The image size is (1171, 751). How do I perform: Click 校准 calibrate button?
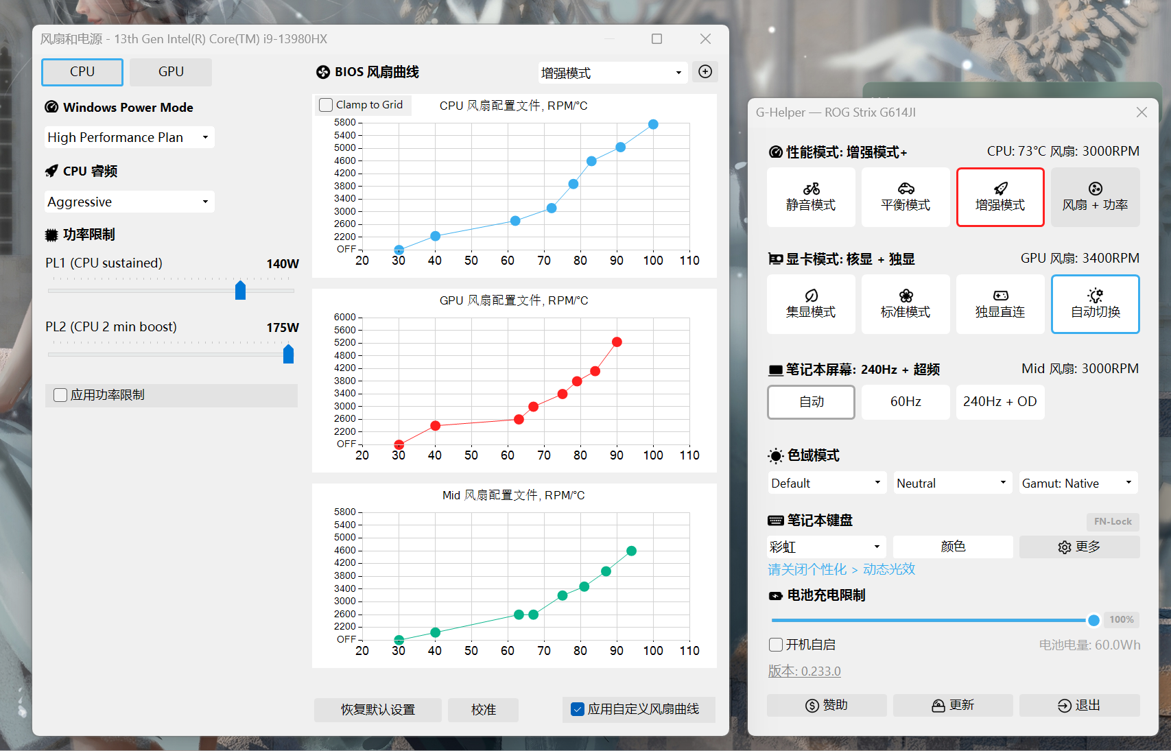click(484, 709)
